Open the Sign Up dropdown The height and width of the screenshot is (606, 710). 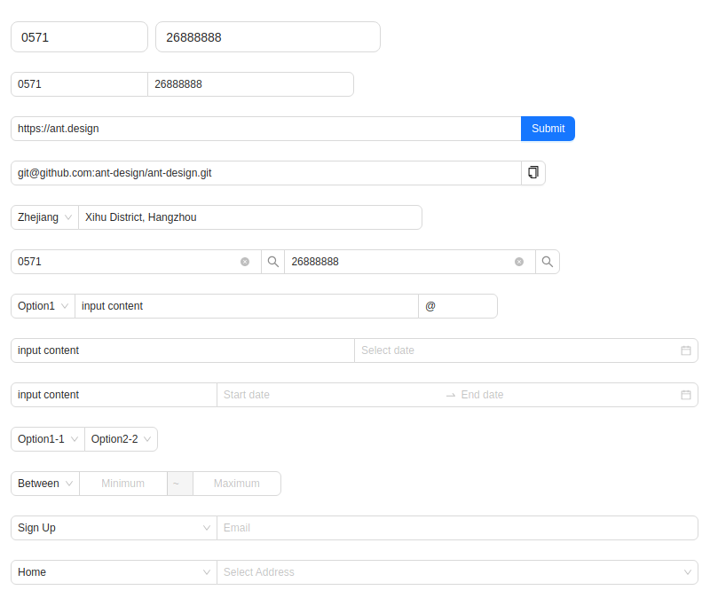pos(113,528)
